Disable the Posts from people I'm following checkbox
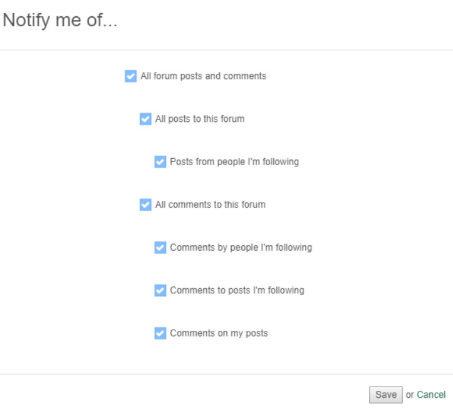 [160, 162]
